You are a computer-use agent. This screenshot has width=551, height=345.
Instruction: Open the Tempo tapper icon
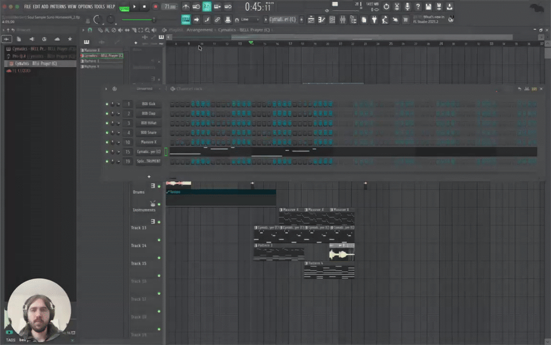tap(385, 20)
